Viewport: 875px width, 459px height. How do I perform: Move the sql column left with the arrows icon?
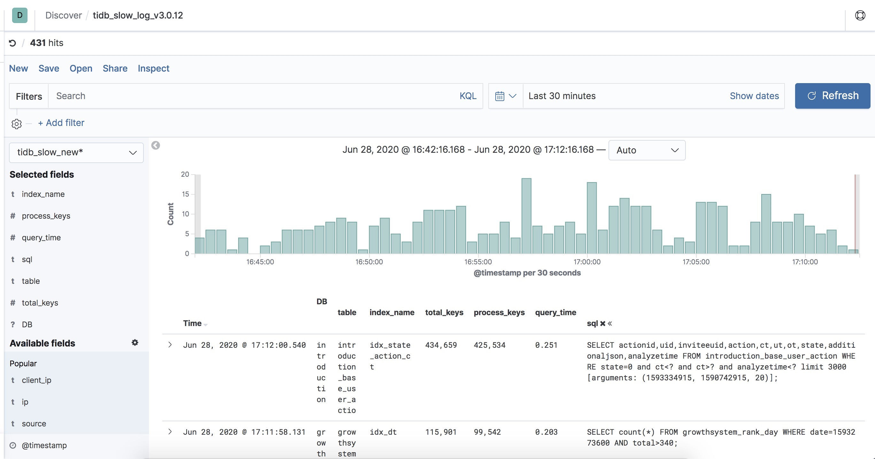610,323
